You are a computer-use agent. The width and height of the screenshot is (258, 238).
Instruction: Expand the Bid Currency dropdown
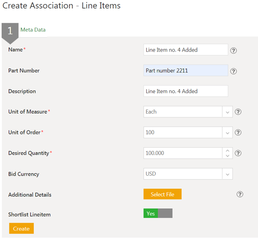tap(227, 174)
